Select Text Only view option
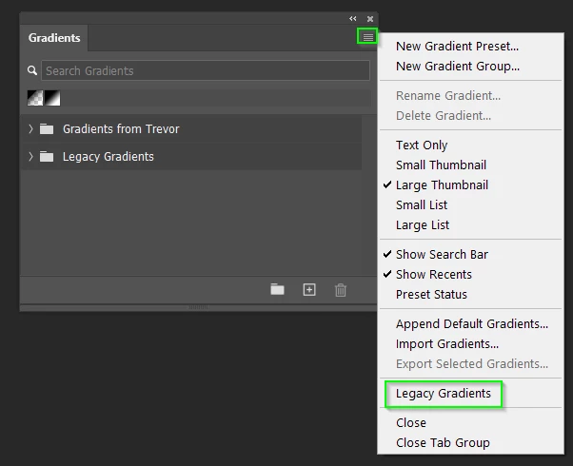Image resolution: width=573 pixels, height=466 pixels. [x=422, y=145]
